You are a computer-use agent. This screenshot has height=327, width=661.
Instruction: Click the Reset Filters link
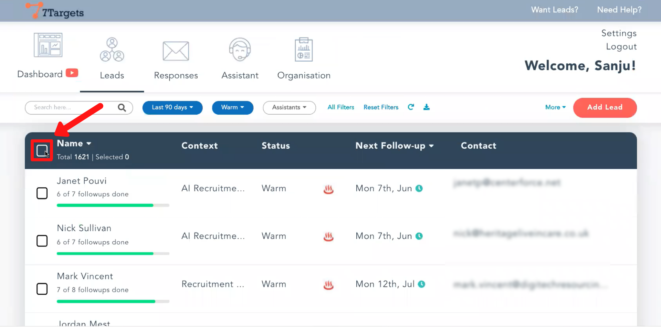point(381,107)
